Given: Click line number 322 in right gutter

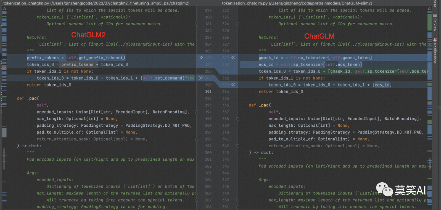Looking at the screenshot, I should pos(225,10).
